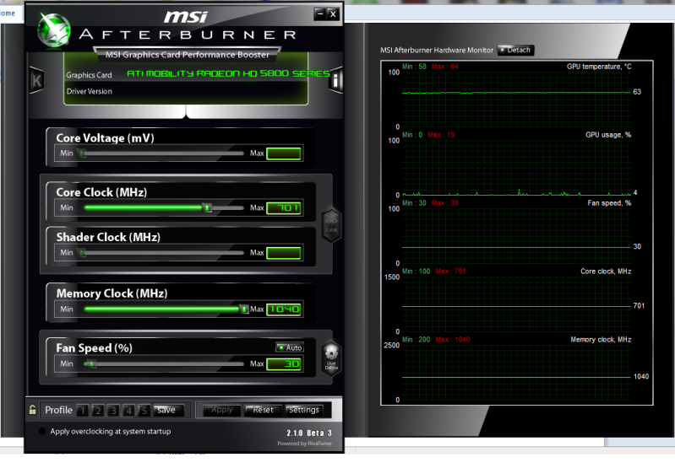Click the Memory Clock slider handle

[243, 309]
